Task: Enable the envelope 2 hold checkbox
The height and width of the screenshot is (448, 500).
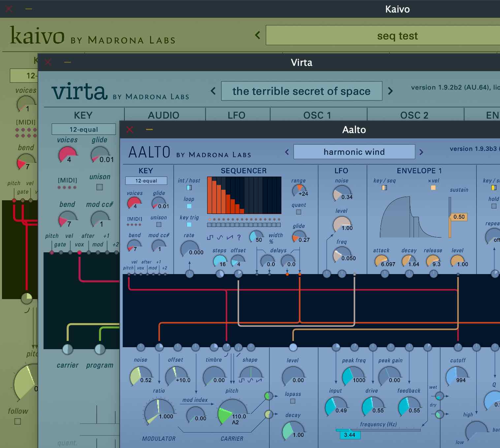Action: (x=494, y=206)
